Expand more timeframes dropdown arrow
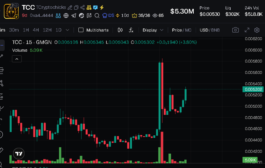 pos(67,30)
